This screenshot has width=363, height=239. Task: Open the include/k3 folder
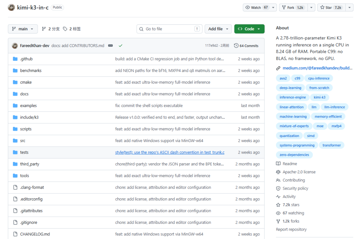pos(29,117)
